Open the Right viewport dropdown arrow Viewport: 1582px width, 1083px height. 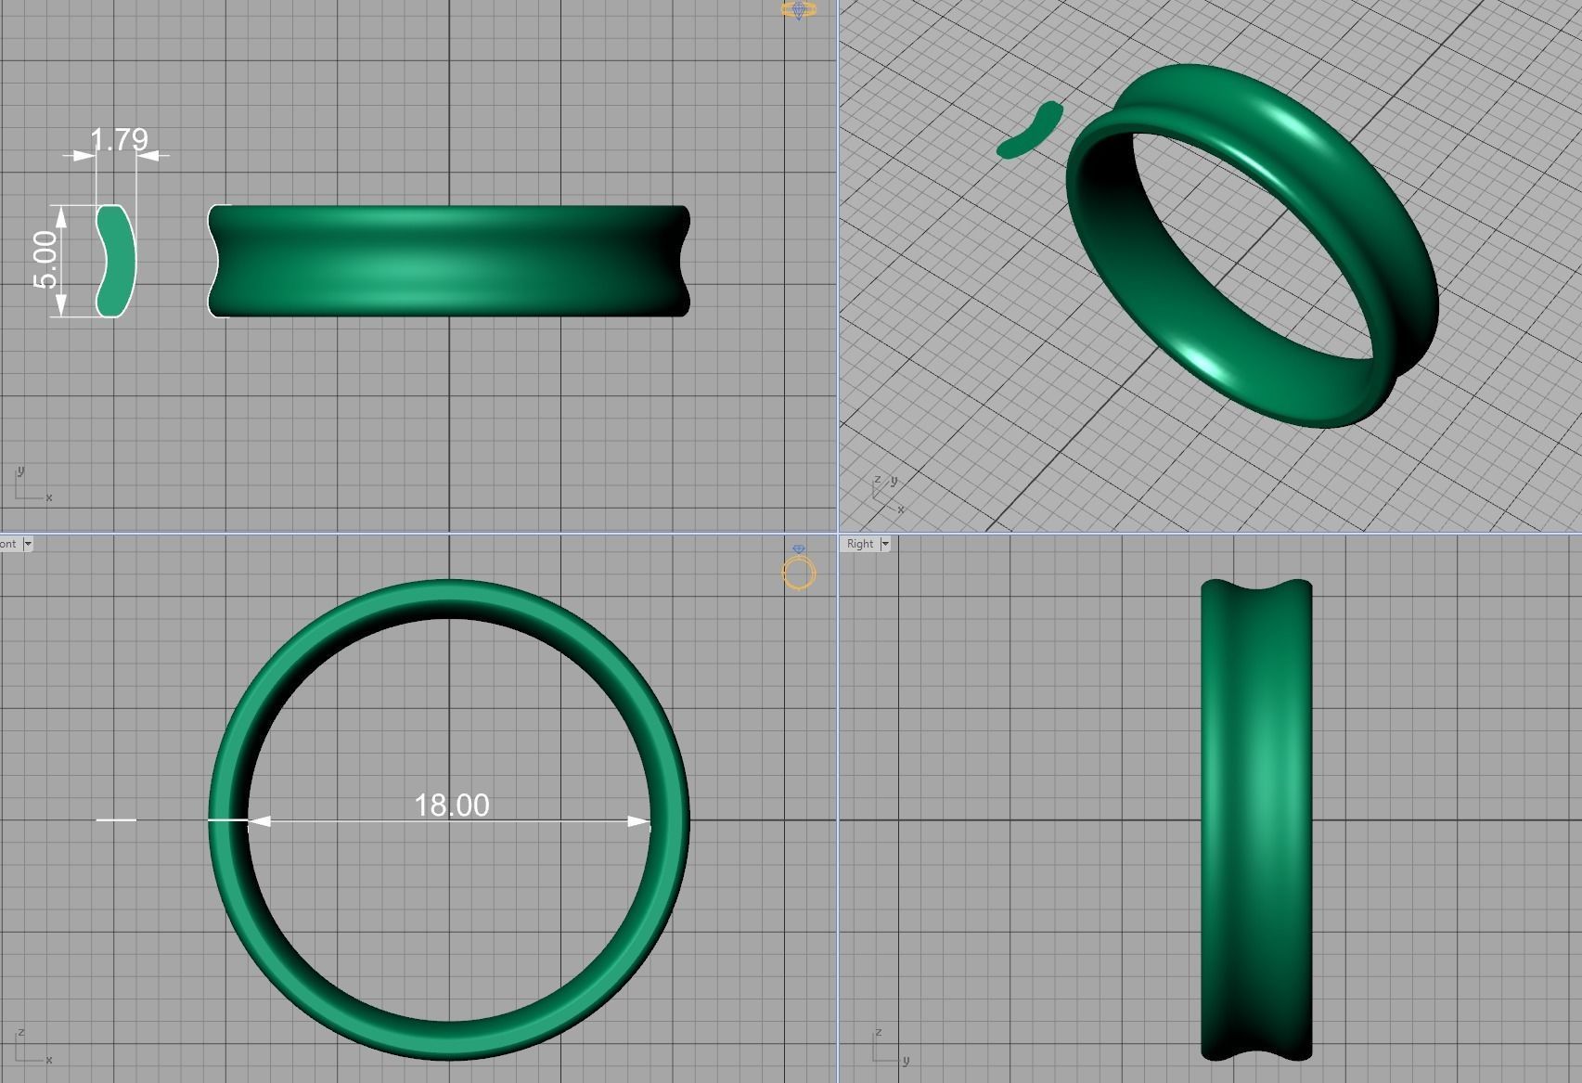[x=884, y=544]
